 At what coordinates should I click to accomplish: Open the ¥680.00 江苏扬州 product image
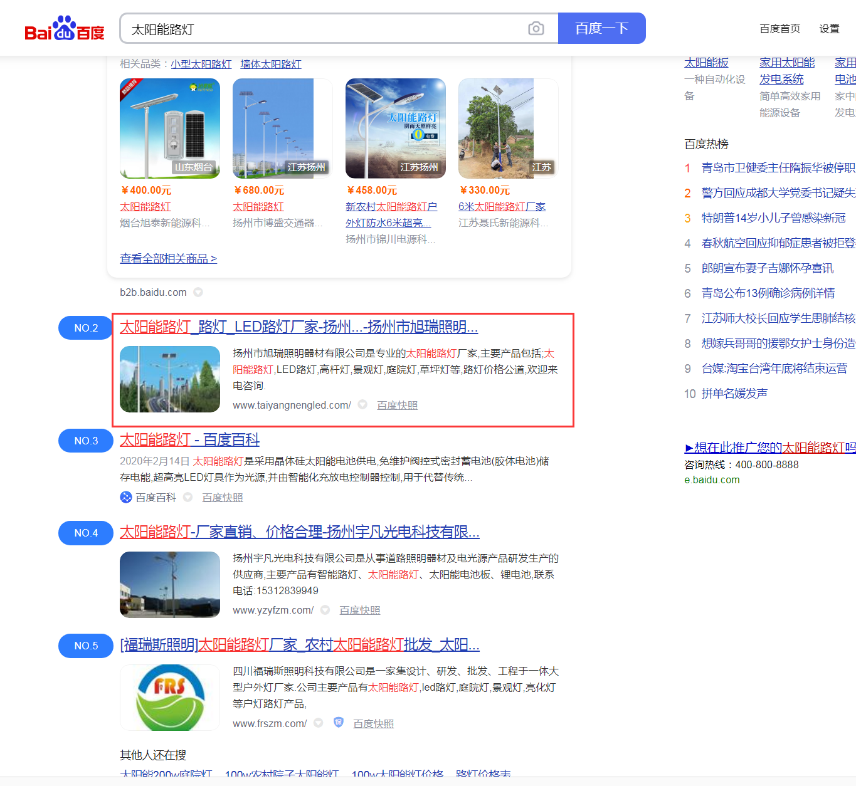click(x=283, y=128)
